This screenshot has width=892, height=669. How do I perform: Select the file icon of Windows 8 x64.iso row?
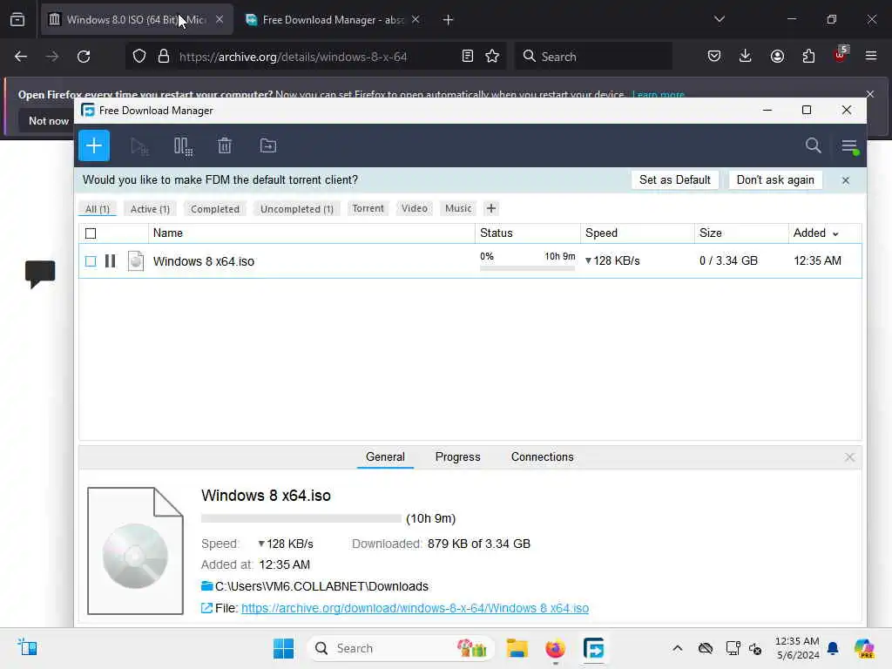point(135,261)
